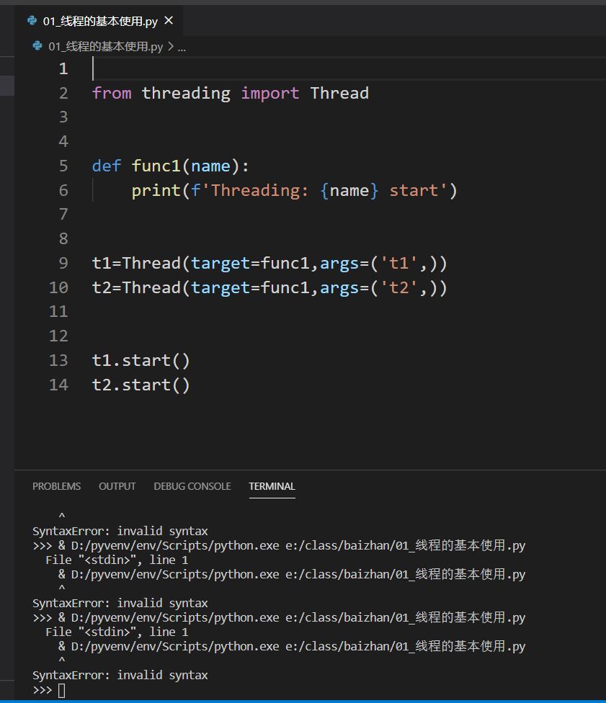The height and width of the screenshot is (703, 606).
Task: Click the 'import' keyword on line 2
Action: tap(270, 93)
